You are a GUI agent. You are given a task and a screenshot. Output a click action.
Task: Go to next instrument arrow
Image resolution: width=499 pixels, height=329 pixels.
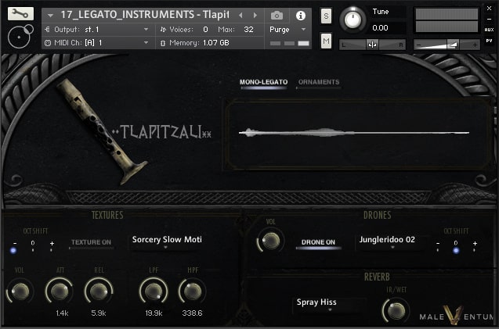coord(255,15)
